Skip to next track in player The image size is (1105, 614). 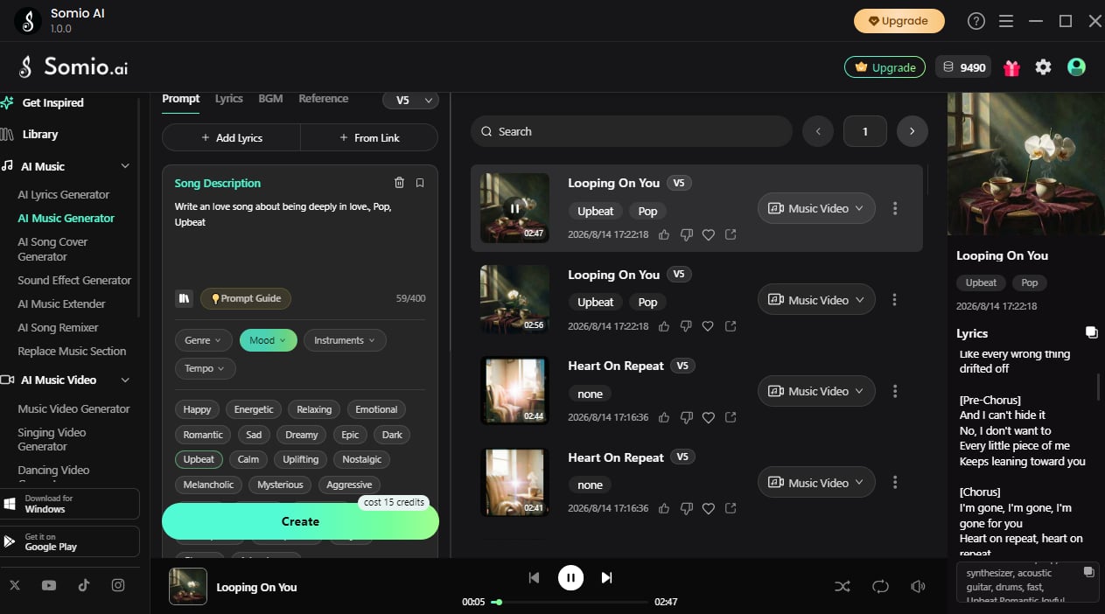click(606, 577)
